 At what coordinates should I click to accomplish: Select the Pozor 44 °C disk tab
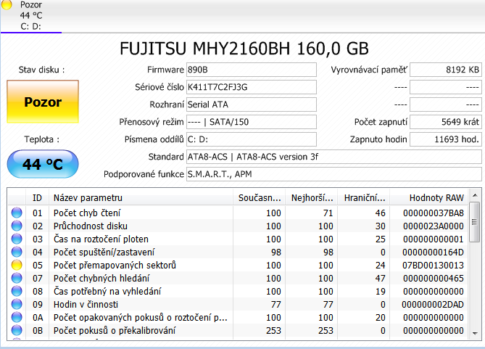31,16
